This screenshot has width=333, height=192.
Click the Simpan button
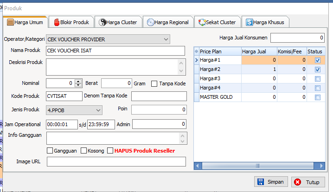tap(271, 182)
